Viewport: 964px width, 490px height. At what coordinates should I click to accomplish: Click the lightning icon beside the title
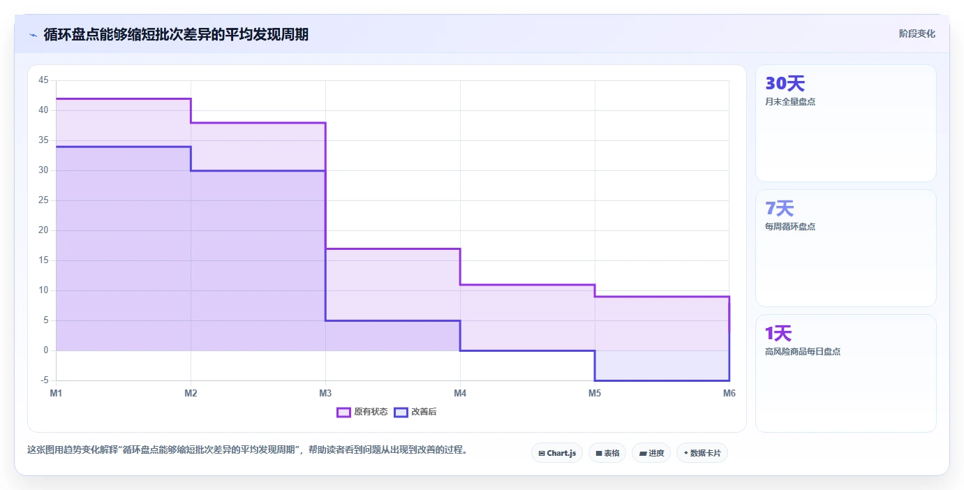[34, 35]
